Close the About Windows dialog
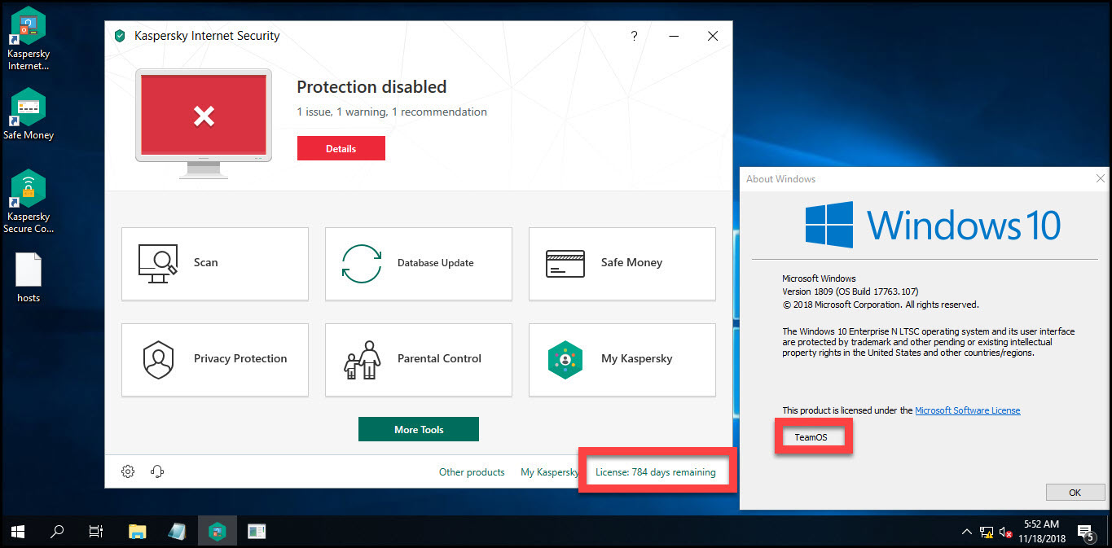1112x548 pixels. click(1101, 178)
